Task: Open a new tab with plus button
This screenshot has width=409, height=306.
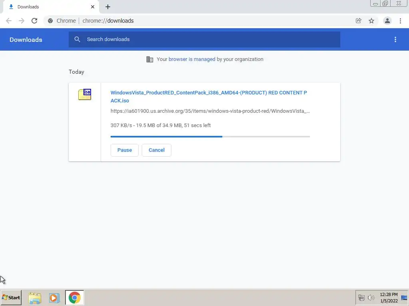Action: point(108,7)
